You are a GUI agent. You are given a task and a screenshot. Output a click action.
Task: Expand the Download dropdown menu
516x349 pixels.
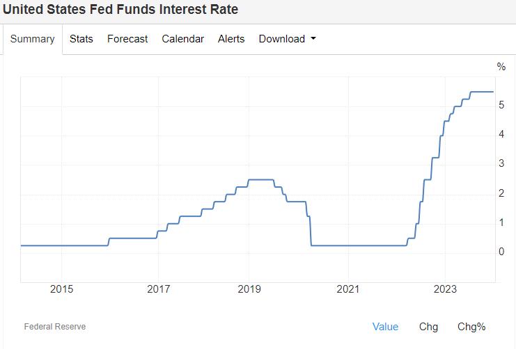point(287,39)
